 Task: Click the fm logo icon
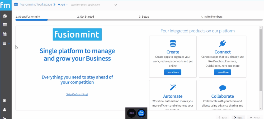click(6, 5)
